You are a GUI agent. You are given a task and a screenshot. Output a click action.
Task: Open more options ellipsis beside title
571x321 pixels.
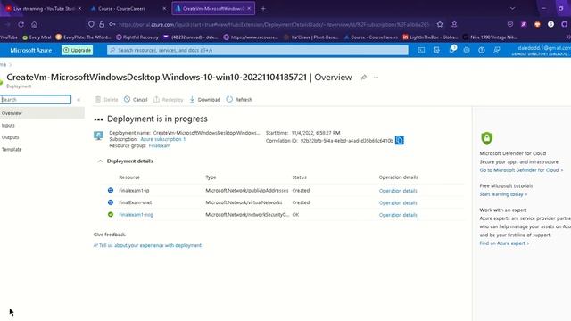click(376, 78)
